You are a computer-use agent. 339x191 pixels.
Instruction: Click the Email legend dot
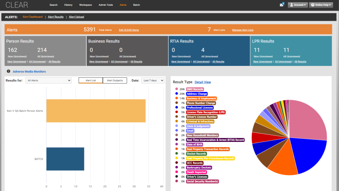click(x=177, y=130)
